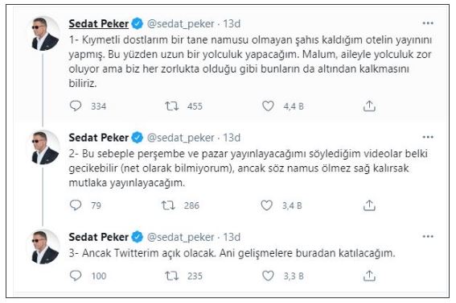The image size is (456, 303).
Task: Share the third tweet about Twitterim açık
Action: click(369, 276)
